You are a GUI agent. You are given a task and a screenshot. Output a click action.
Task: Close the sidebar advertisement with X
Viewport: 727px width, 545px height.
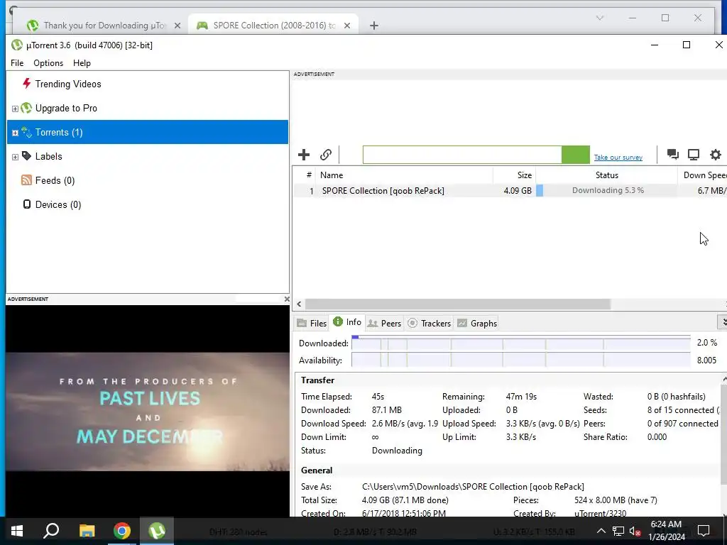pos(287,299)
